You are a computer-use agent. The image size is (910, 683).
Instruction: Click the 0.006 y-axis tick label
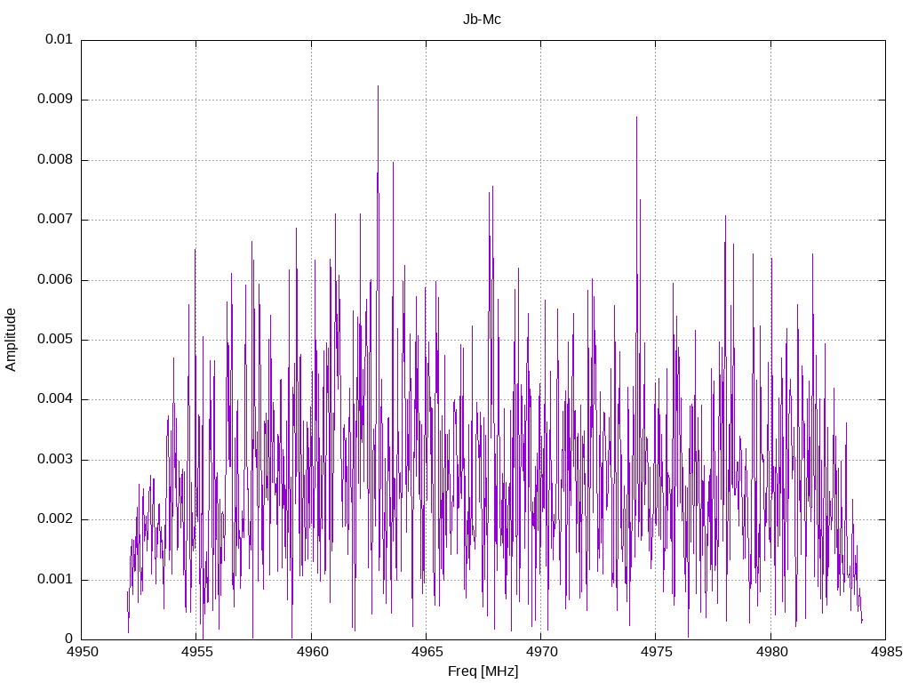[x=55, y=280]
